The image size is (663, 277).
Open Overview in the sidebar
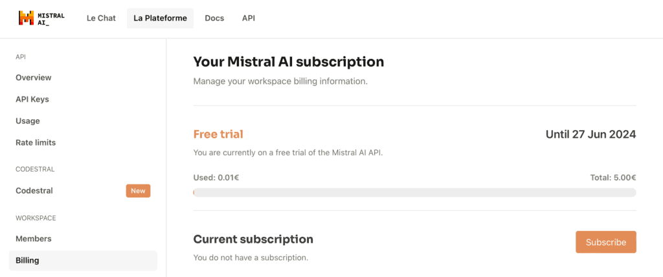(x=34, y=78)
